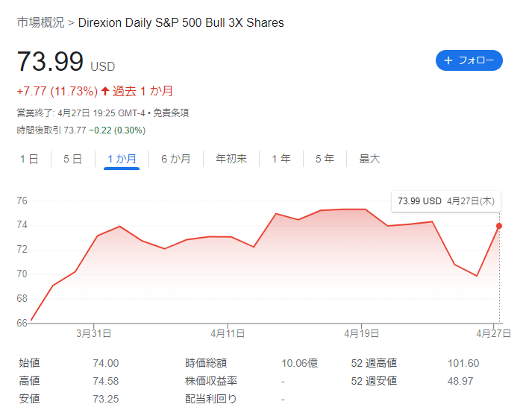Click the 時価総額 value 10.06億
The height and width of the screenshot is (410, 526).
coord(300,363)
